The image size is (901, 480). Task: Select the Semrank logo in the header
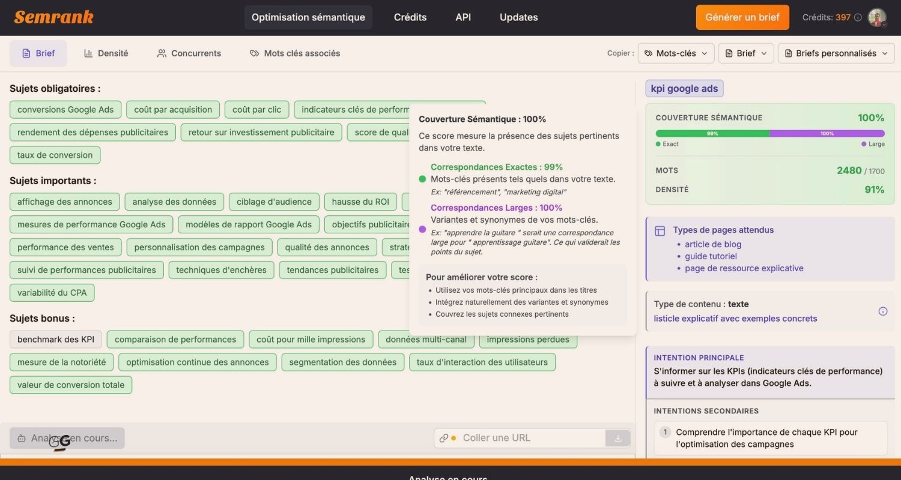pyautogui.click(x=53, y=17)
